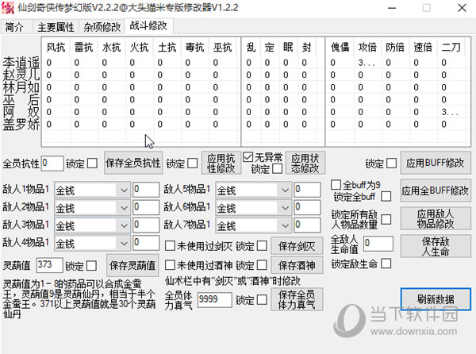Image resolution: width=476 pixels, height=354 pixels.
Task: Focus the 全员抗性 input field
Action: tap(52, 164)
